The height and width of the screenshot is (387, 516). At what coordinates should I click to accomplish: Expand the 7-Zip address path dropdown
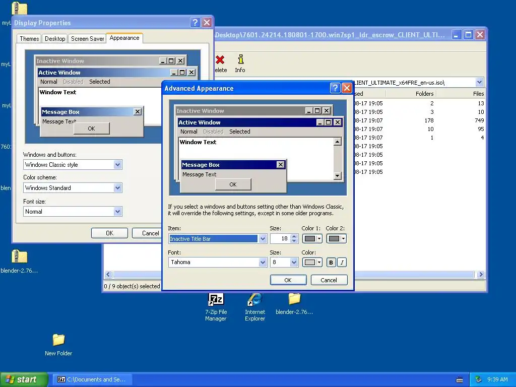tap(479, 82)
